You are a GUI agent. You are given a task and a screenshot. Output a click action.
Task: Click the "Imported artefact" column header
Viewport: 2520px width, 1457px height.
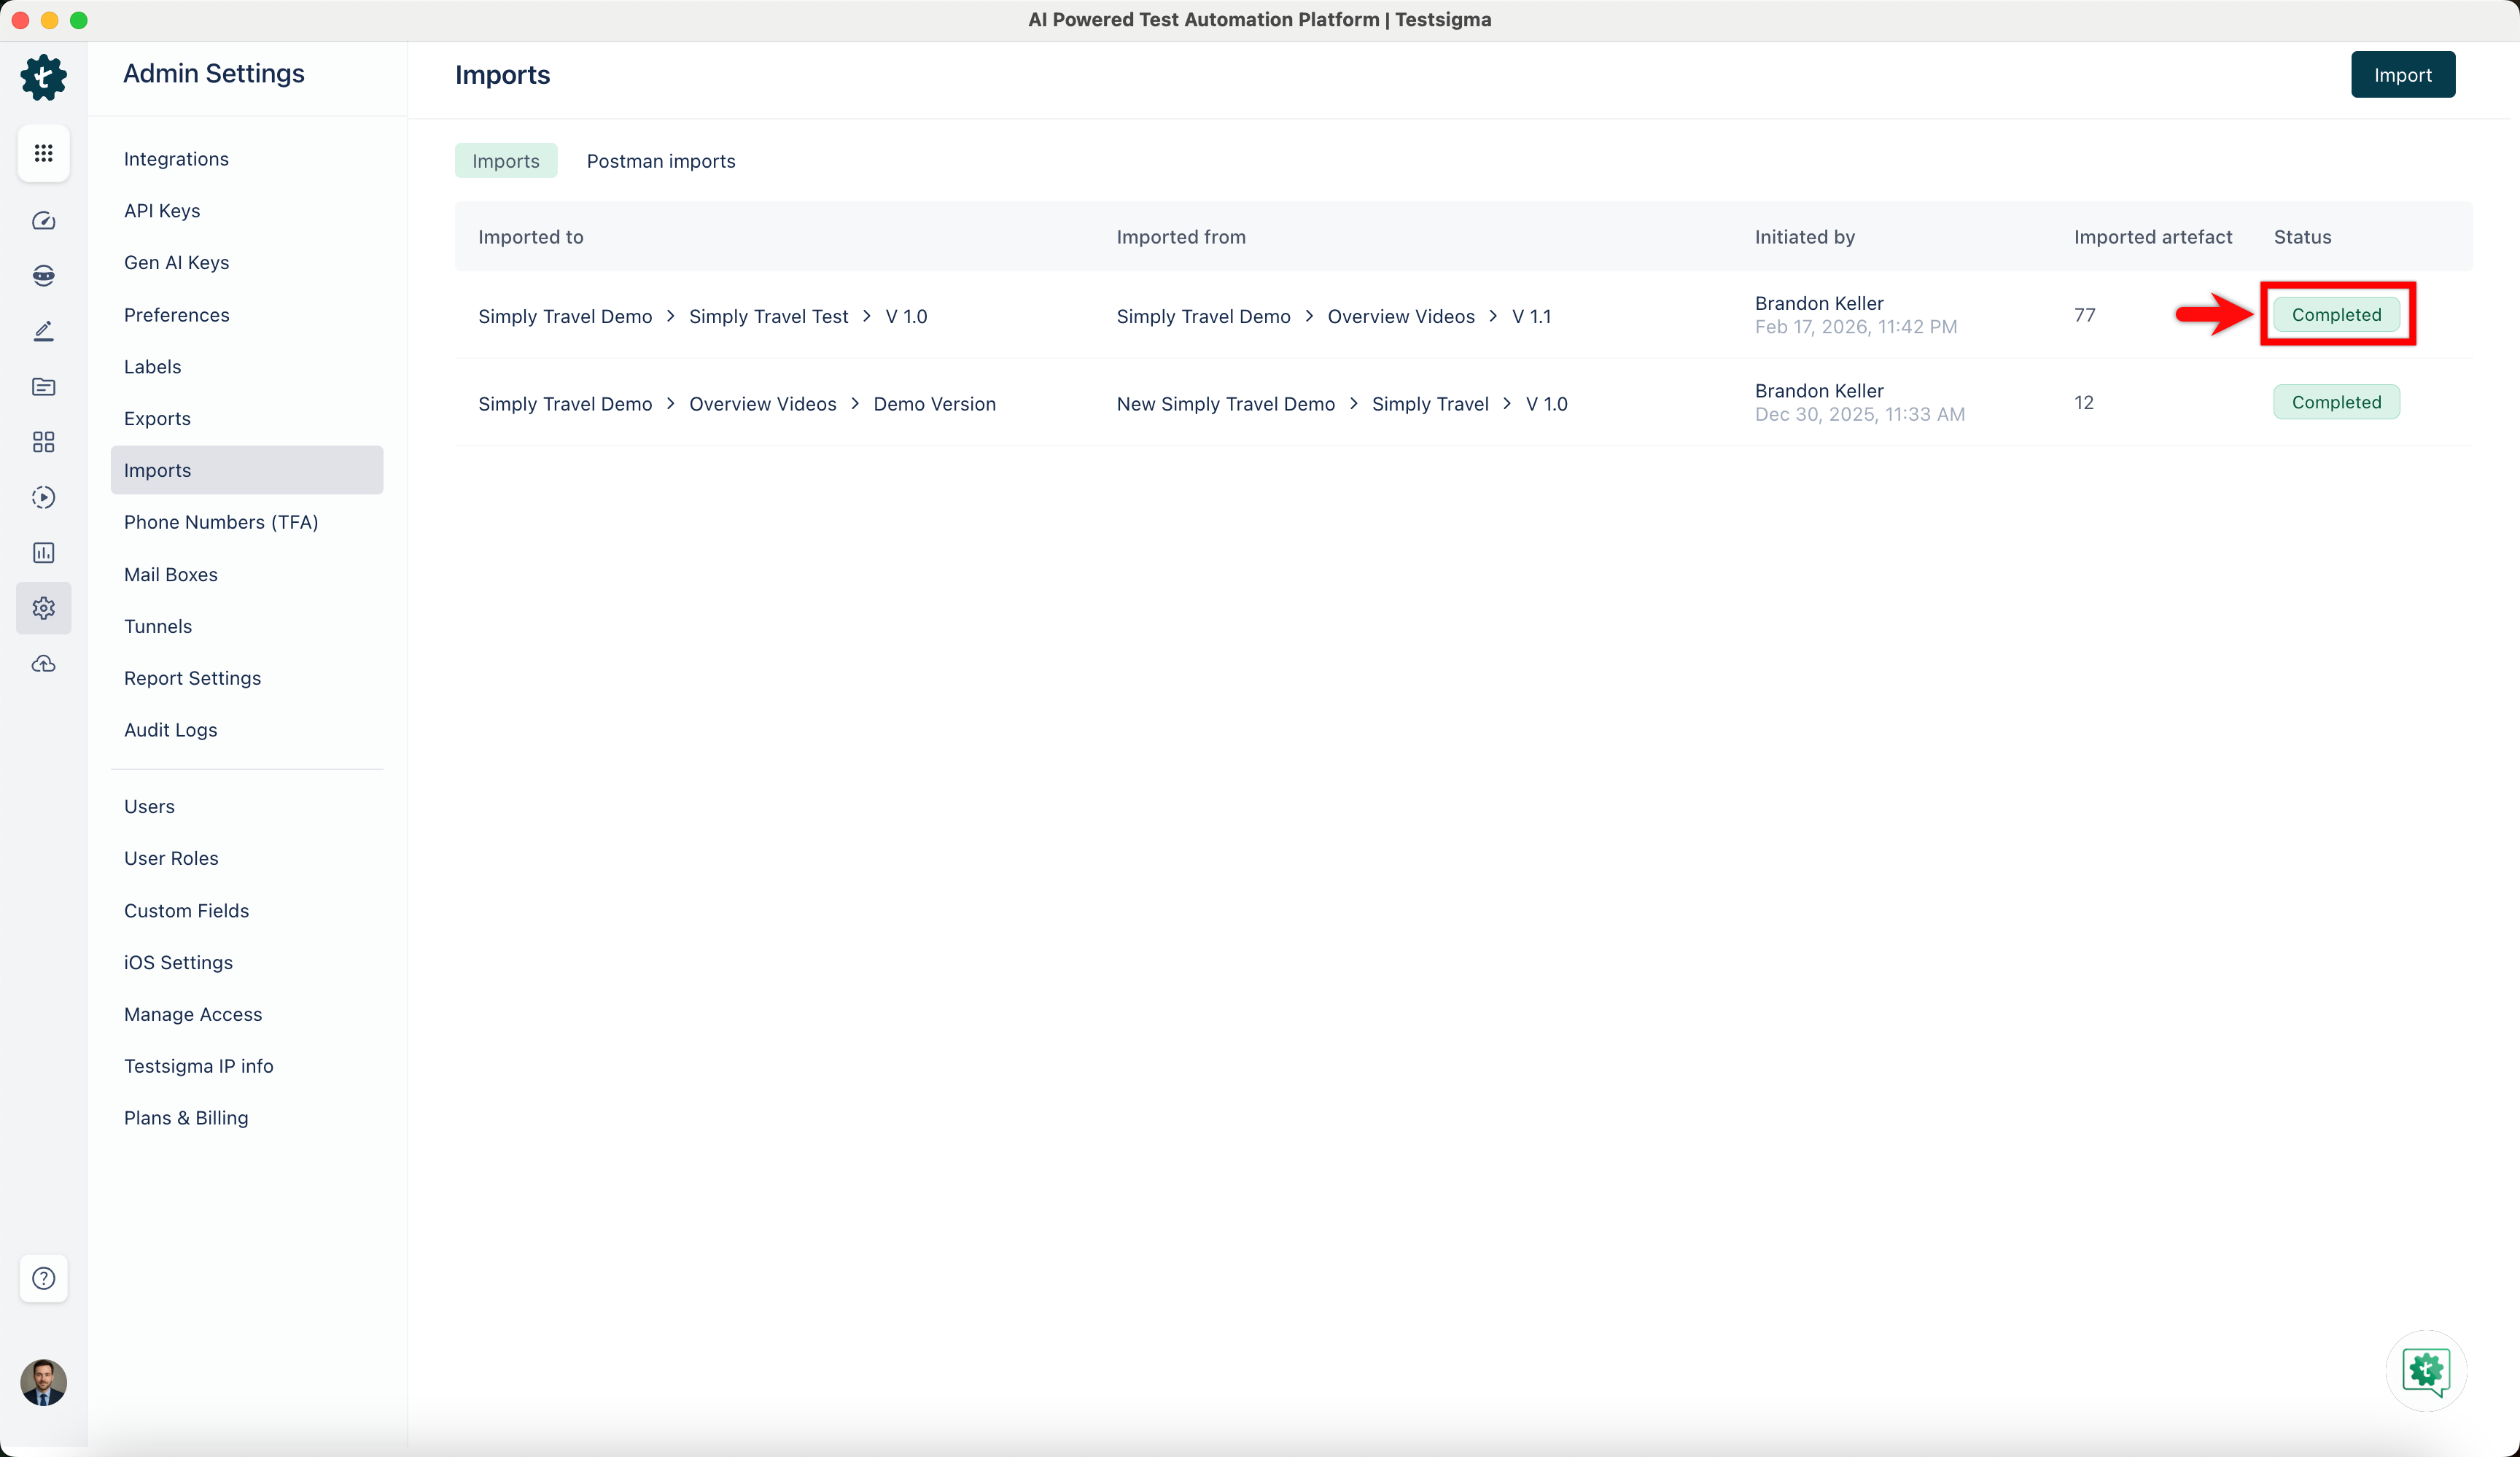(x=2152, y=237)
